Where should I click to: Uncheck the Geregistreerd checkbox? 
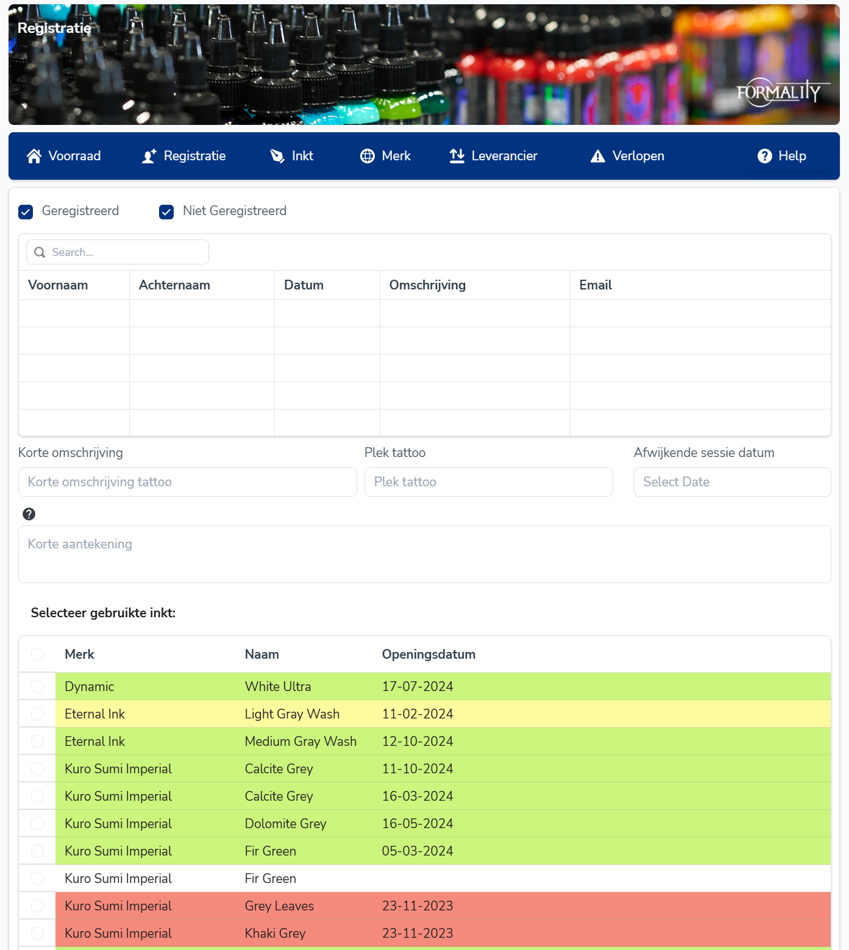[x=26, y=211]
